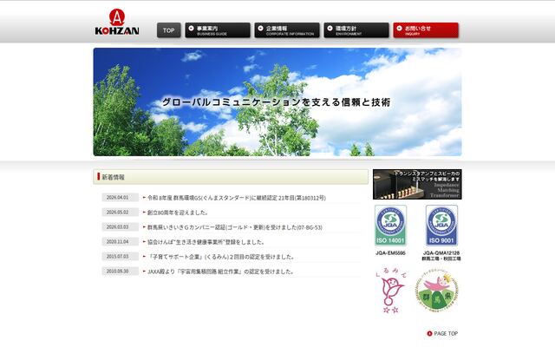Go to PAGE TOP link
This screenshot has width=555, height=347.
click(x=442, y=333)
